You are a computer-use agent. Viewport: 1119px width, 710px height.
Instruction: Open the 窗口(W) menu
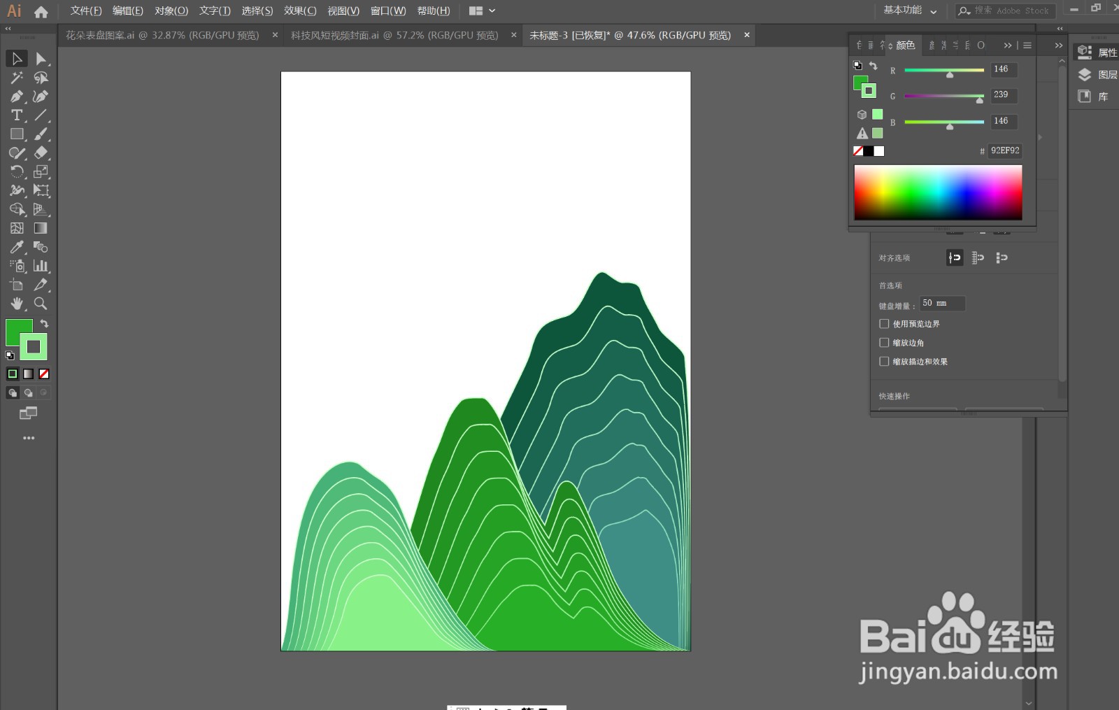click(388, 10)
